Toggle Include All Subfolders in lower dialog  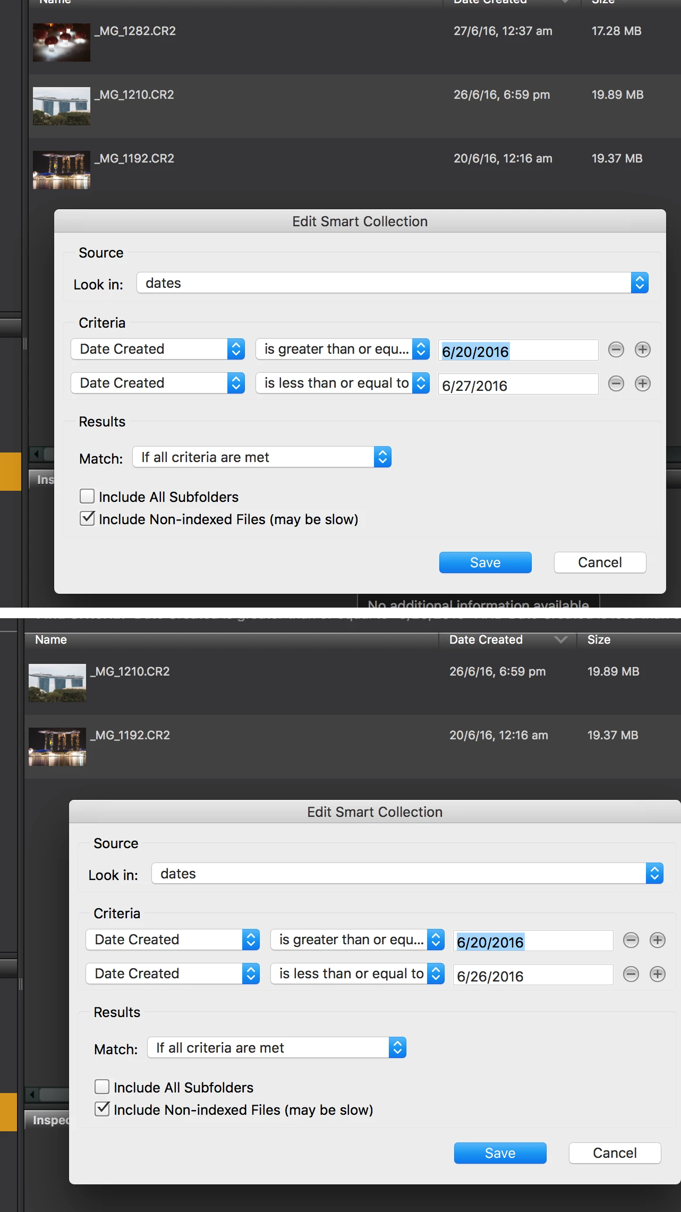pos(102,1087)
